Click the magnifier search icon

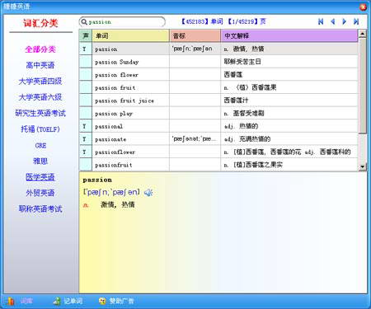[84, 21]
